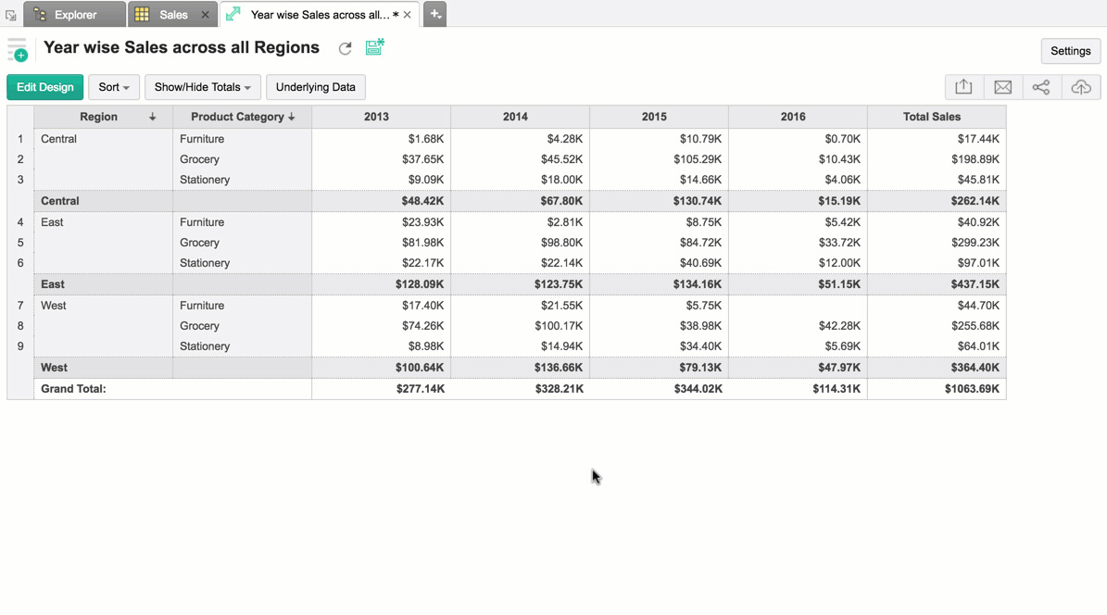Click the new tab plus icon

coord(434,14)
